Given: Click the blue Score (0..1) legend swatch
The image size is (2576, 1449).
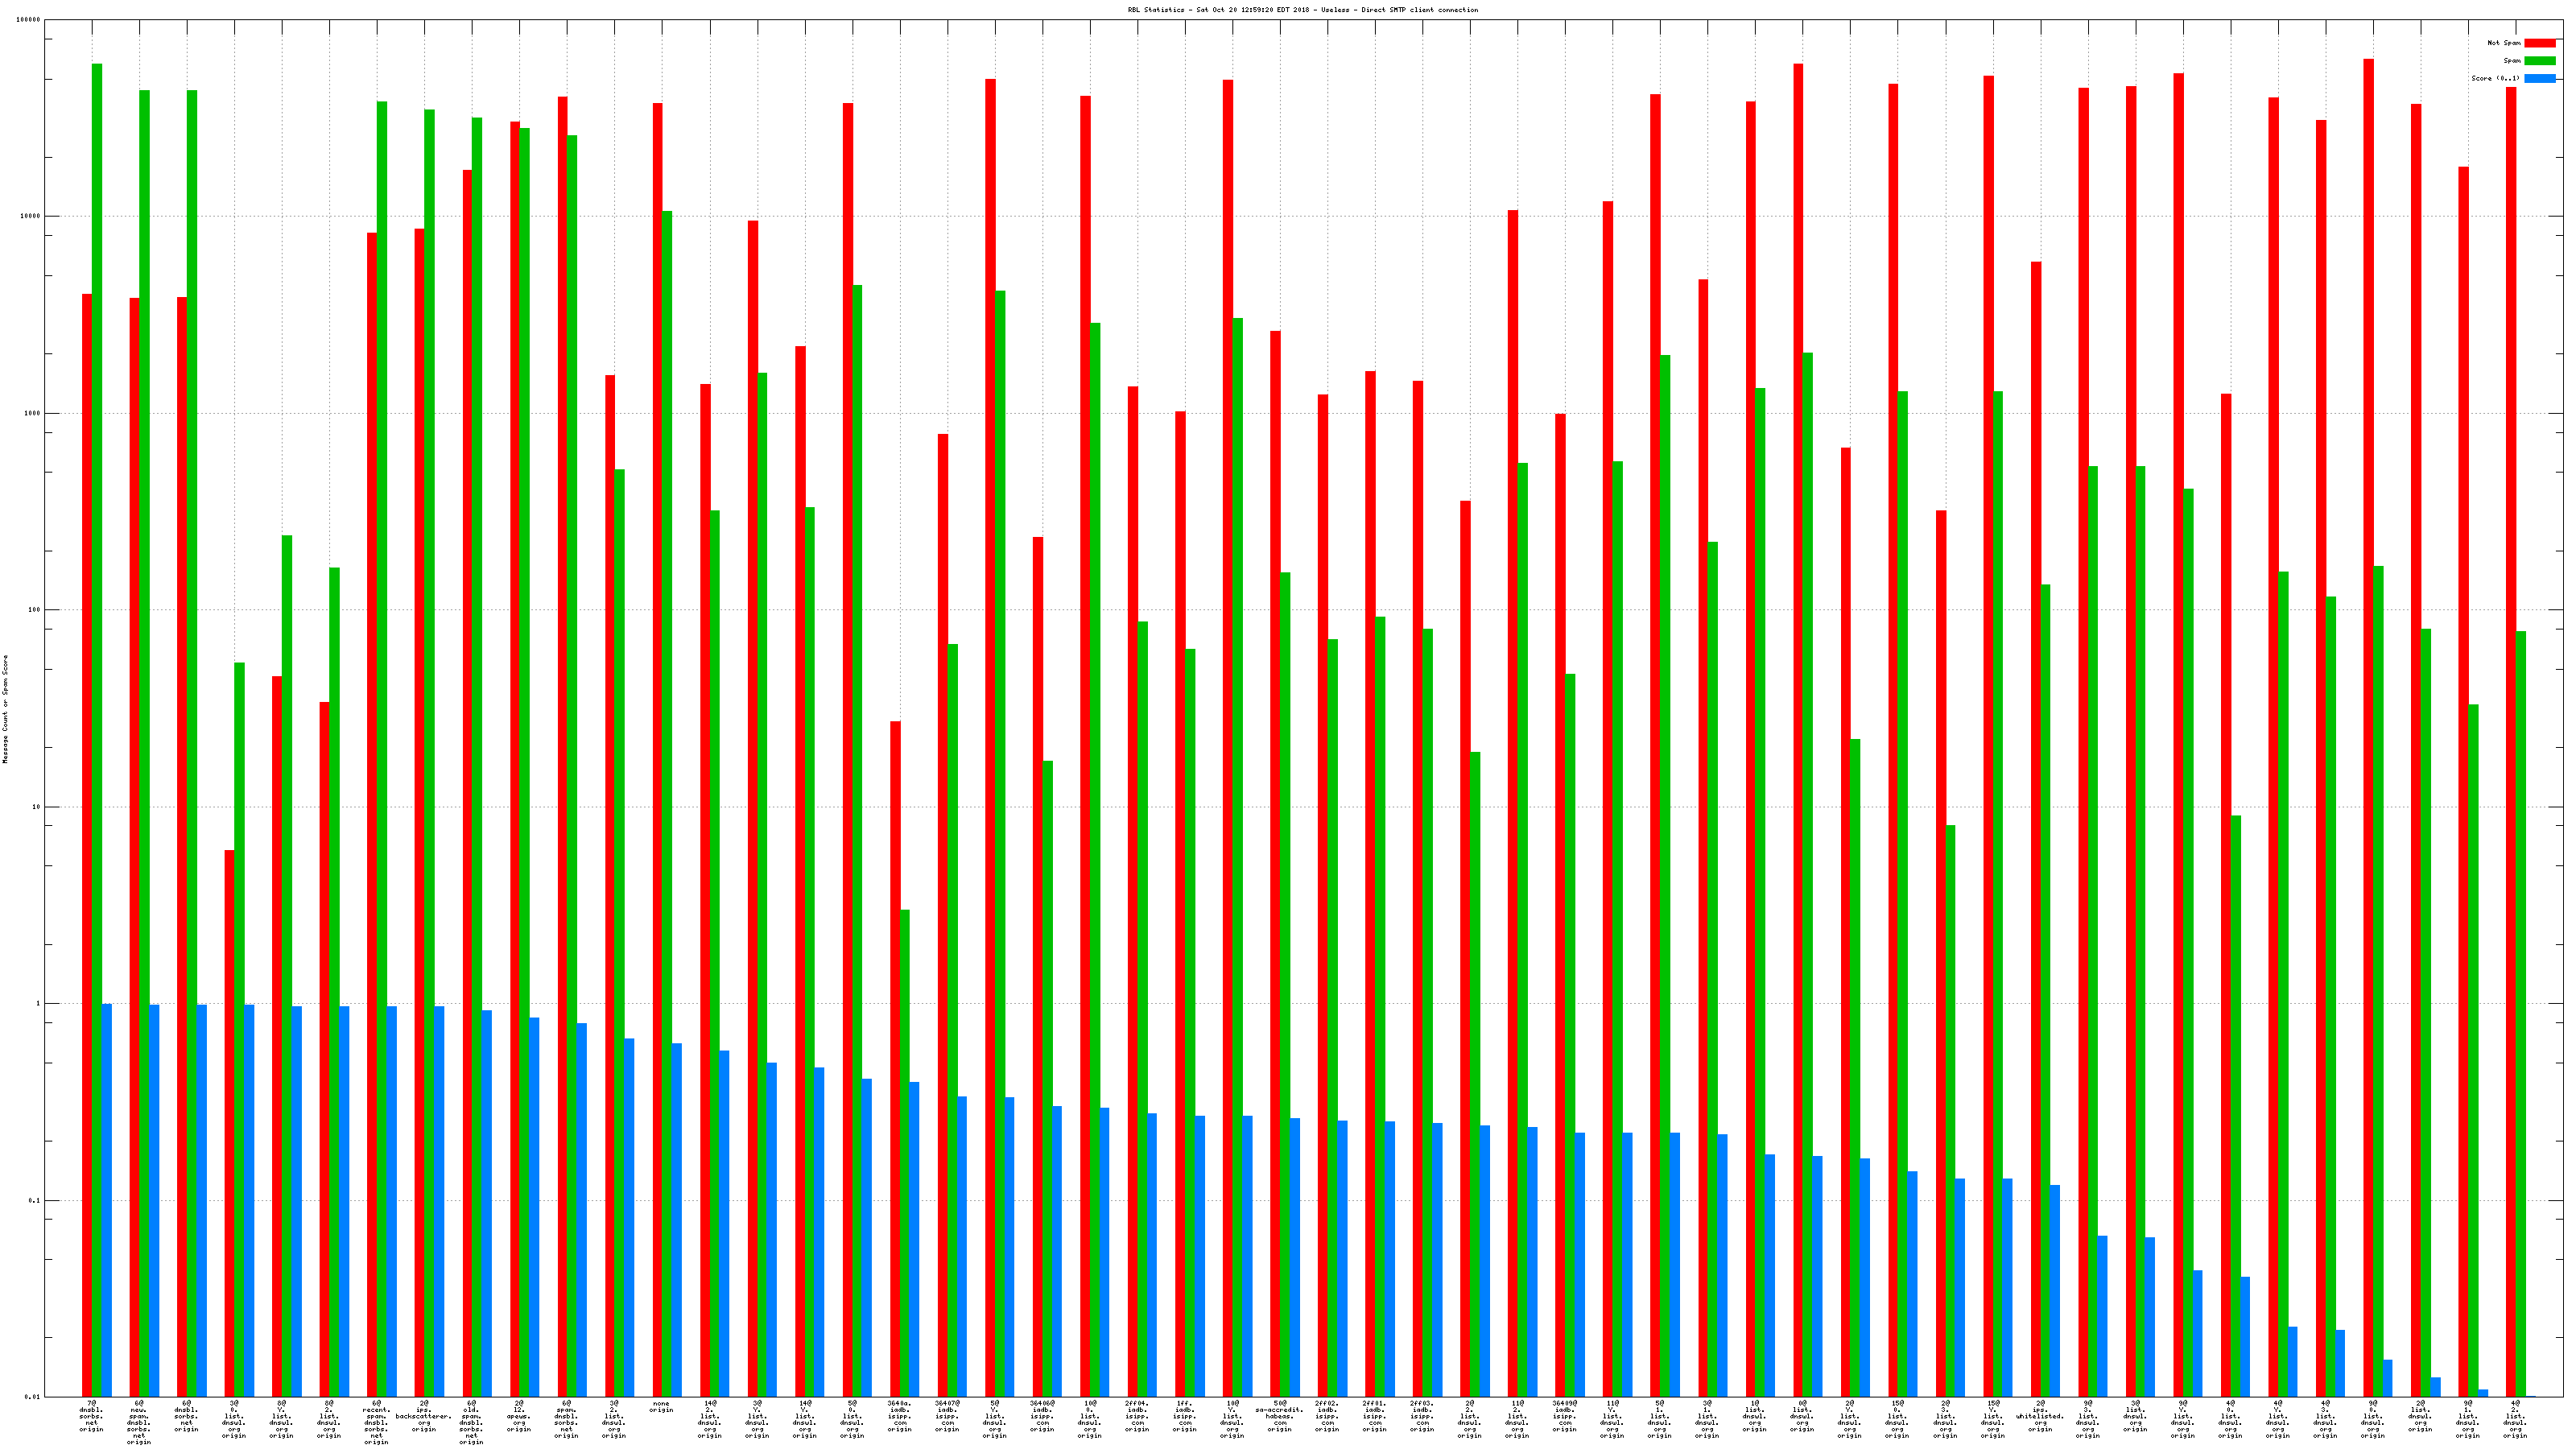Looking at the screenshot, I should [2540, 78].
